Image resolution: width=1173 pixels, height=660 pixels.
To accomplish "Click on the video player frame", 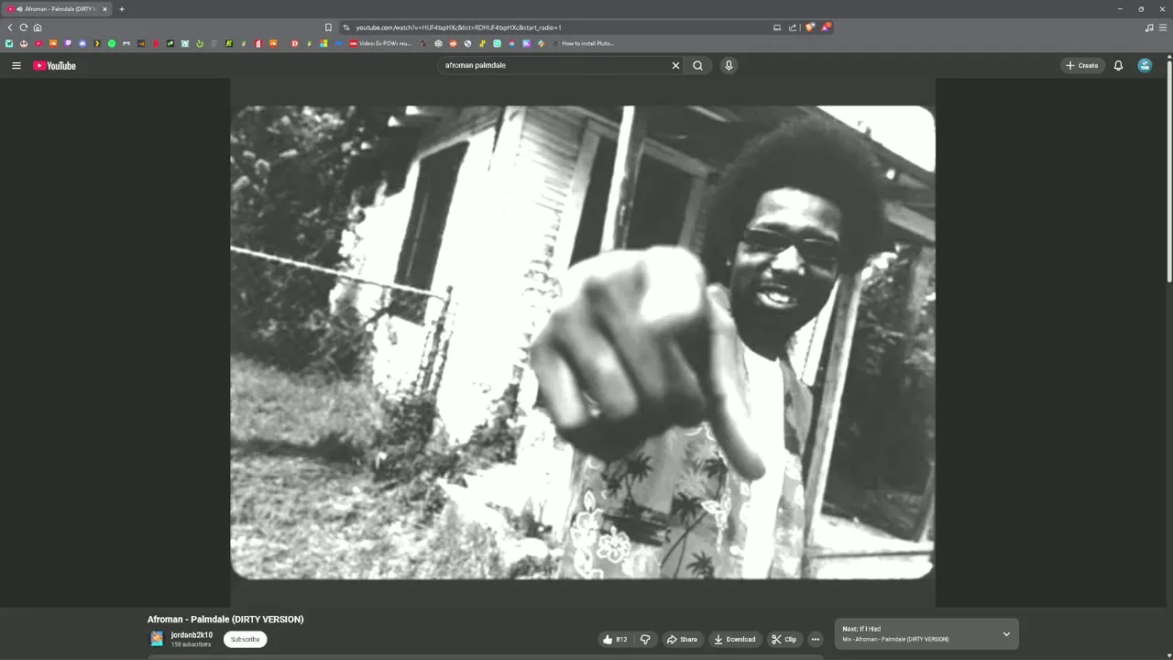I will click(582, 342).
